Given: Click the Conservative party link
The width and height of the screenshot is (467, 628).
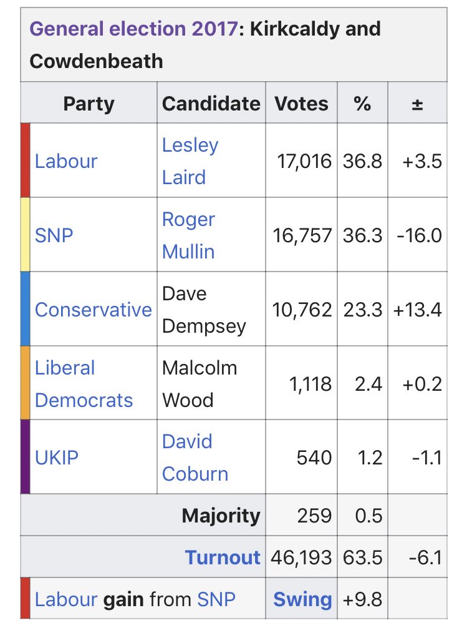Looking at the screenshot, I should (x=93, y=310).
